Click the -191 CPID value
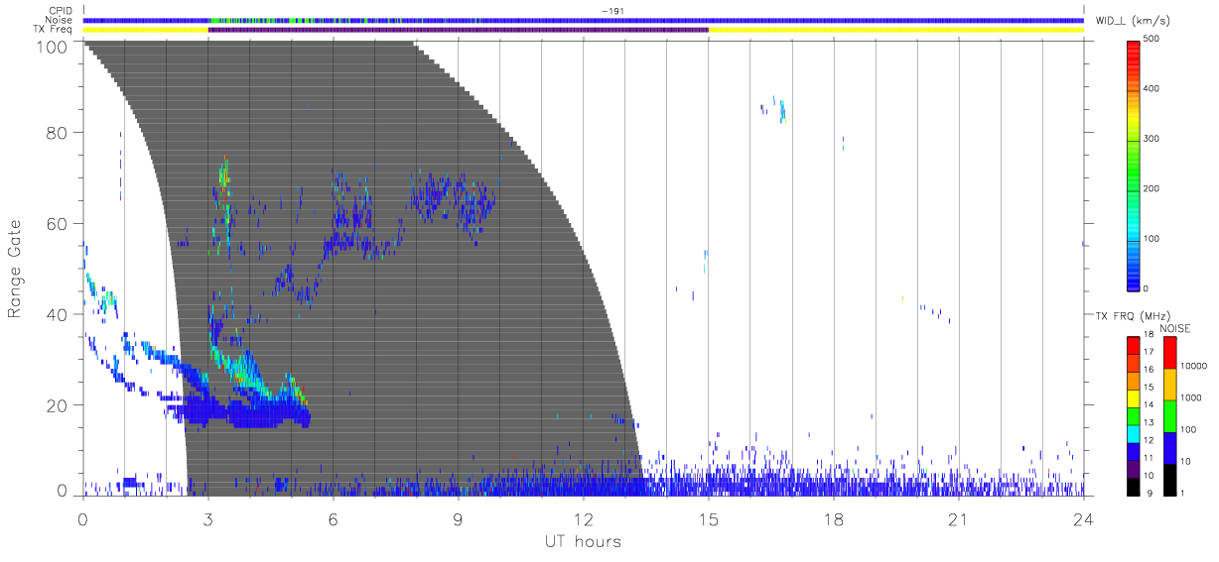The image size is (1219, 562). click(611, 11)
